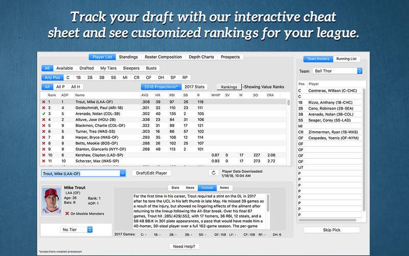This screenshot has height=256, width=409.
Task: Click the red X next to Altuve, Jose
Action: coord(43,120)
